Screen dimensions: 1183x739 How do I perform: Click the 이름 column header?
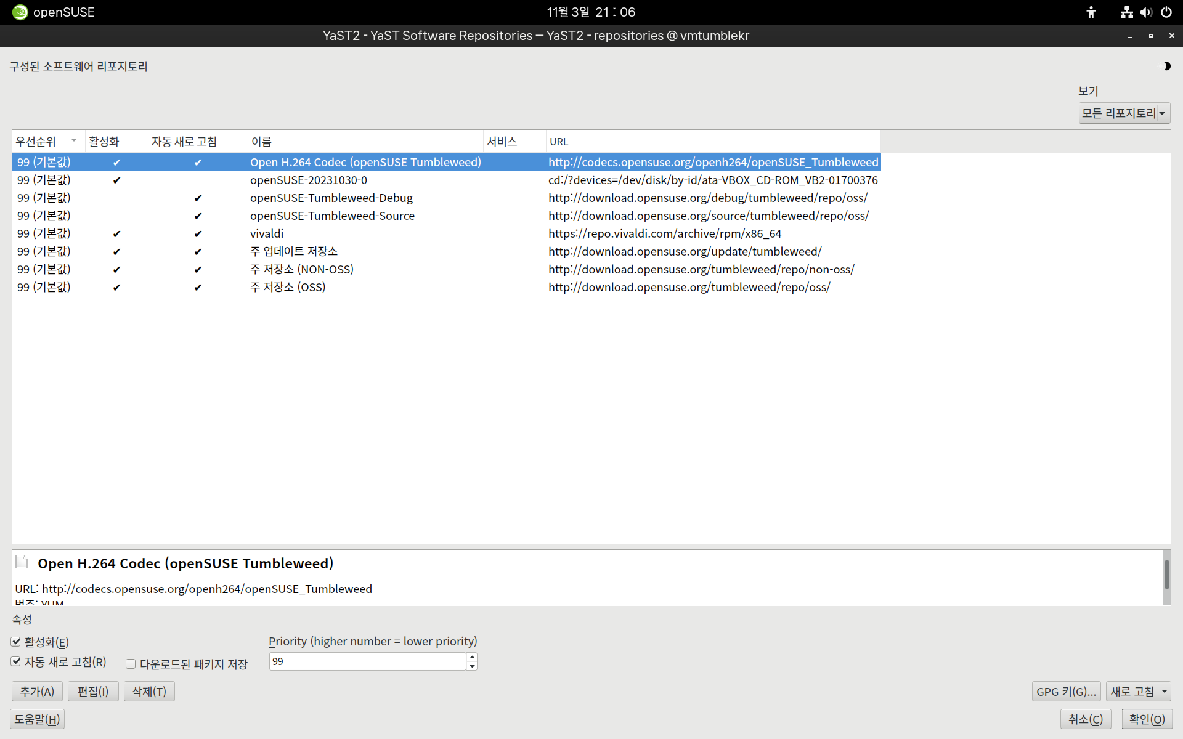coord(261,142)
